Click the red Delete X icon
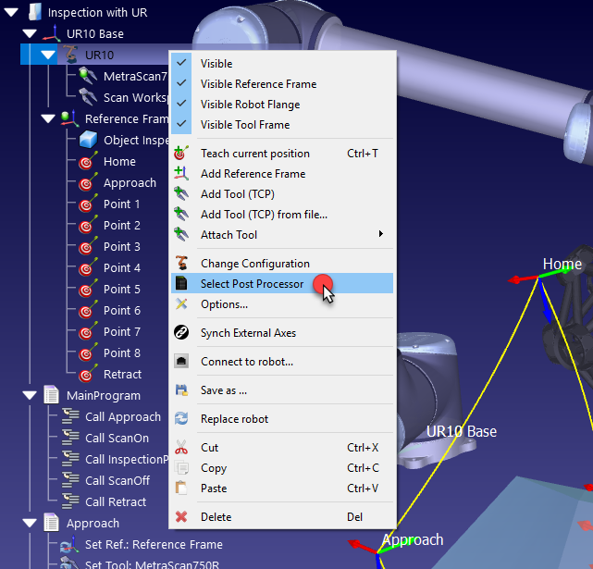This screenshot has height=569, width=593. point(182,517)
